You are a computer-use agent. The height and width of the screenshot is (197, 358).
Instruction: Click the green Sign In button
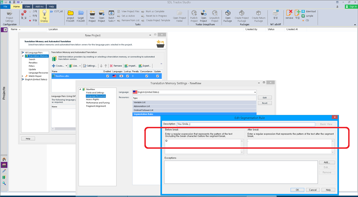[351, 7]
